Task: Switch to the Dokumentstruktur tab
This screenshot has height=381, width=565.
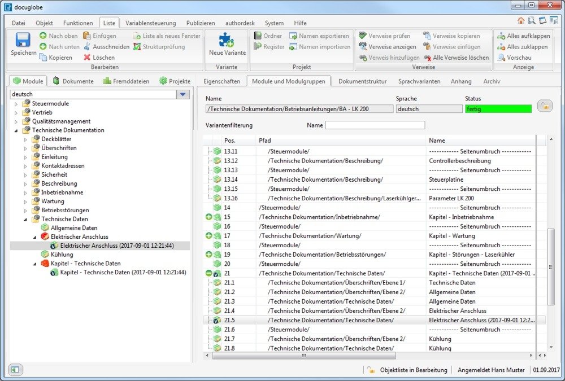Action: pyautogui.click(x=362, y=81)
